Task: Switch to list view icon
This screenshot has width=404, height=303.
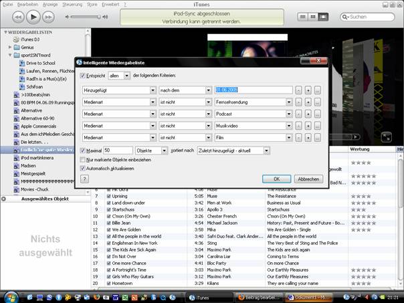Action: point(303,17)
